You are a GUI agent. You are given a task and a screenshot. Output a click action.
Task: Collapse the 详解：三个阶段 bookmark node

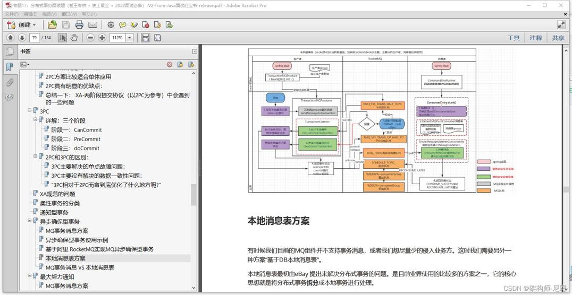tap(36, 119)
